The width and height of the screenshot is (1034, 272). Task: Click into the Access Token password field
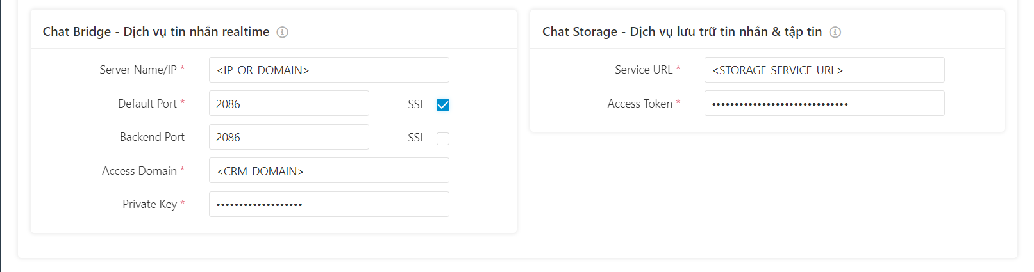824,103
